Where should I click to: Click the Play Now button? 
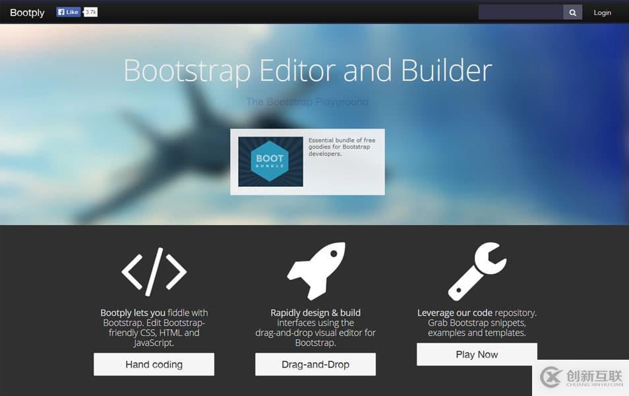(477, 354)
